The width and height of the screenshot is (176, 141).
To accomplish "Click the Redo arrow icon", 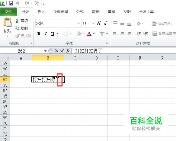I will click(x=27, y=3).
